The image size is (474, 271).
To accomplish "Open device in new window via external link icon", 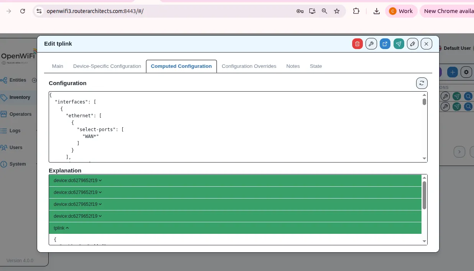I will (385, 44).
